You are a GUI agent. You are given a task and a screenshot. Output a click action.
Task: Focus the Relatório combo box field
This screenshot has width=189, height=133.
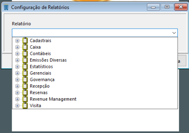click(x=95, y=33)
